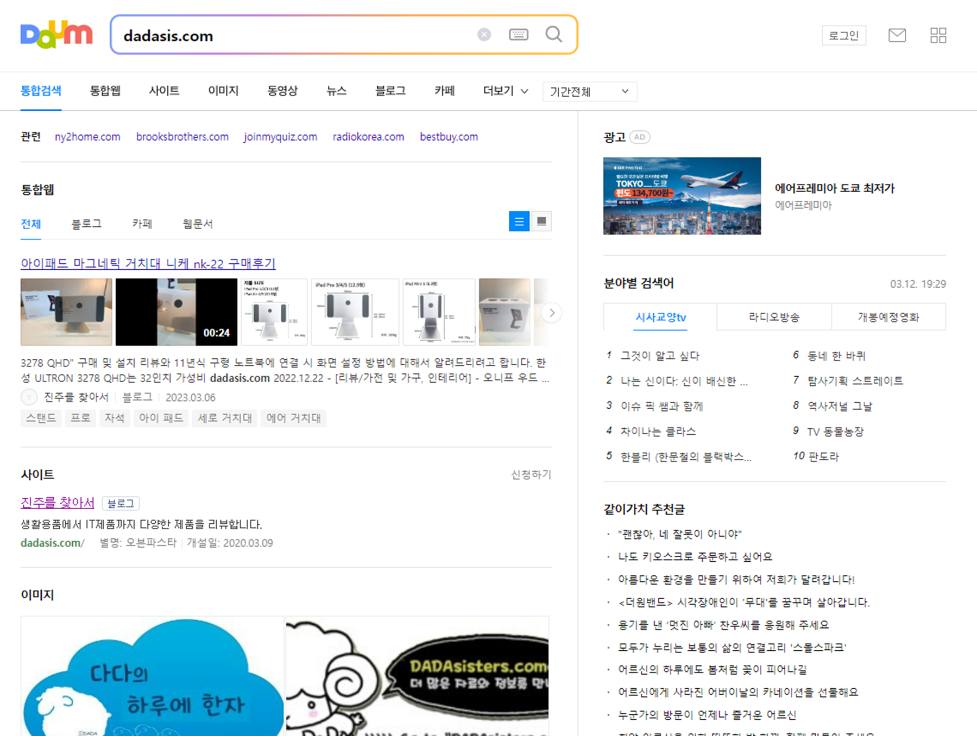Open ranked keyword 탐사기획 스트레이트
This screenshot has height=736, width=977.
coord(855,381)
